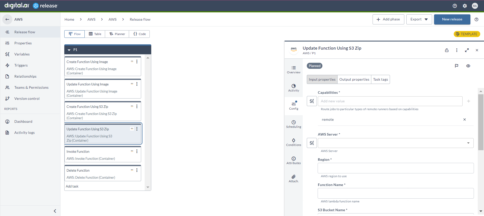Select Output properties tab
The height and width of the screenshot is (216, 484).
354,79
